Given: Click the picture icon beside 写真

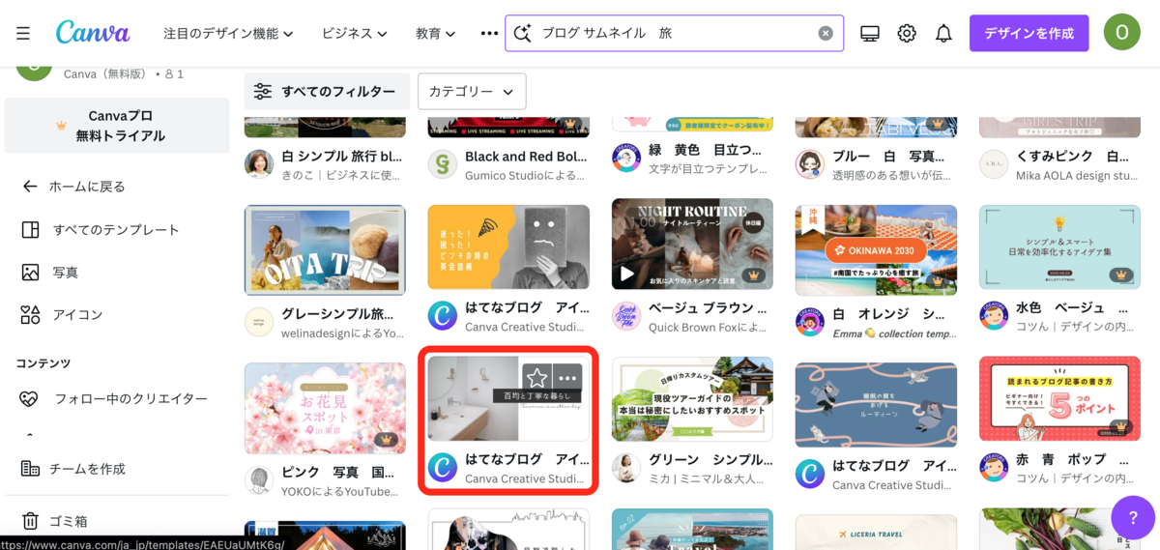Looking at the screenshot, I should [x=30, y=272].
